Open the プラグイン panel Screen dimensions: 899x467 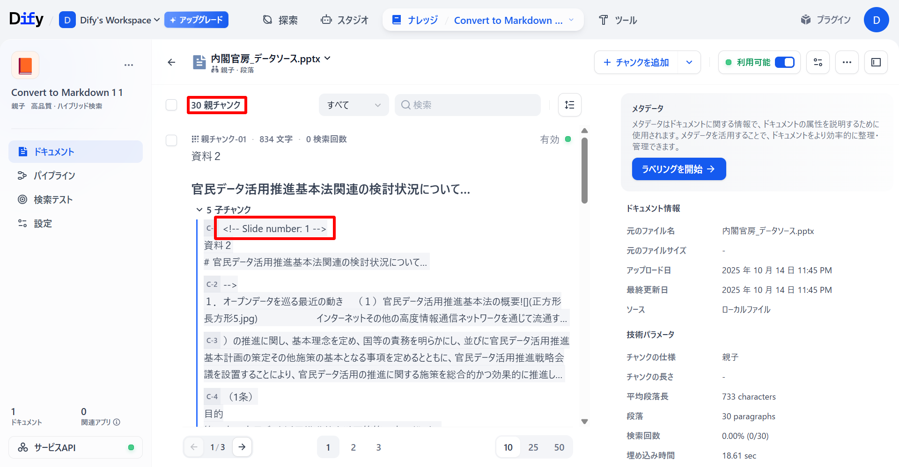click(825, 20)
